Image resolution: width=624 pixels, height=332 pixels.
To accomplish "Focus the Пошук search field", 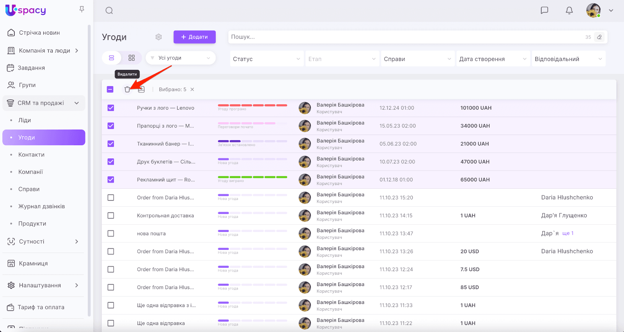I will [406, 37].
